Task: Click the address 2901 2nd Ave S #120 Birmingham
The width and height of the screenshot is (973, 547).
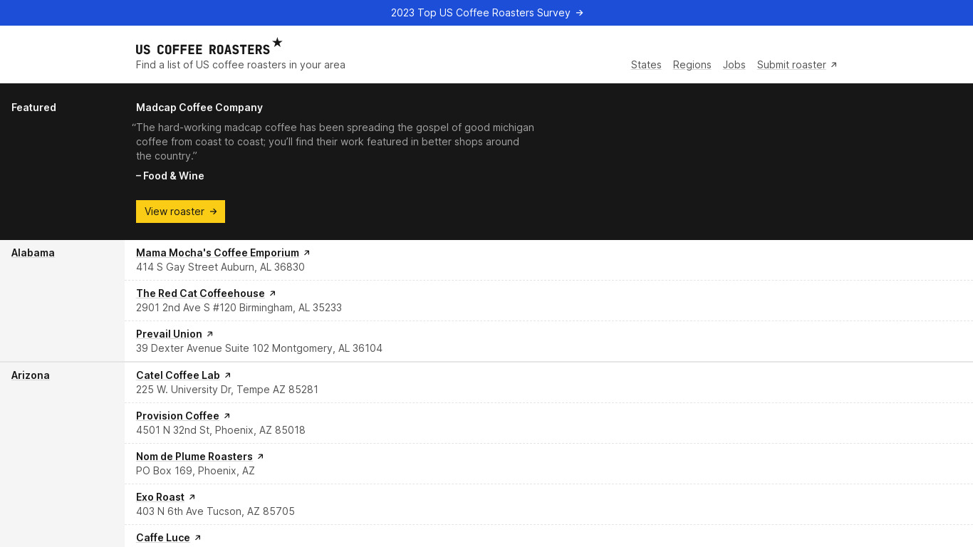Action: click(239, 308)
